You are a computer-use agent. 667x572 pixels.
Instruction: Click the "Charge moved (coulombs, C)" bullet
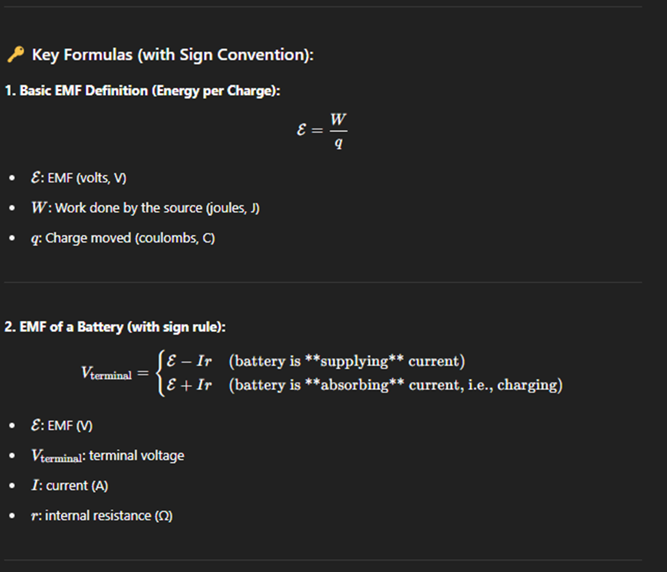129,239
